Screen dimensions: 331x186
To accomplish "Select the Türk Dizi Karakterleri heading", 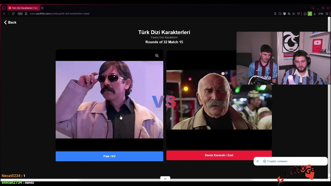I will (x=164, y=32).
